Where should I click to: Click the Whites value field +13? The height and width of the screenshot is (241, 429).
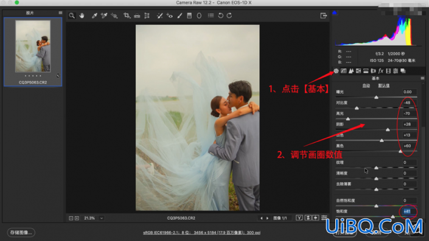(410, 135)
